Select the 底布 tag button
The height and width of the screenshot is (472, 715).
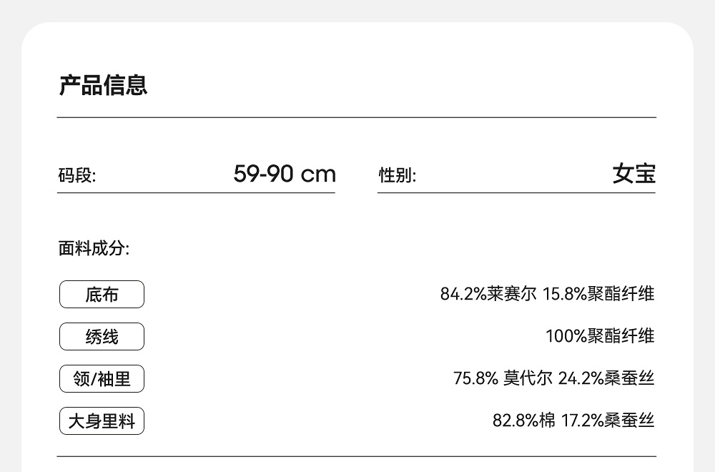tap(102, 295)
